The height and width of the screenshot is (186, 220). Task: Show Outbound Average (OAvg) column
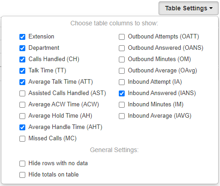pyautogui.click(x=122, y=71)
